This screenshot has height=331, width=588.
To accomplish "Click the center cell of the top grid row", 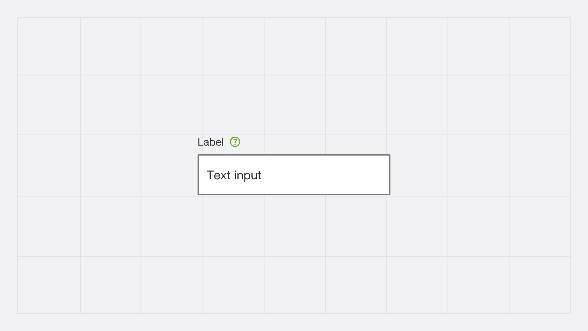I will click(x=295, y=46).
